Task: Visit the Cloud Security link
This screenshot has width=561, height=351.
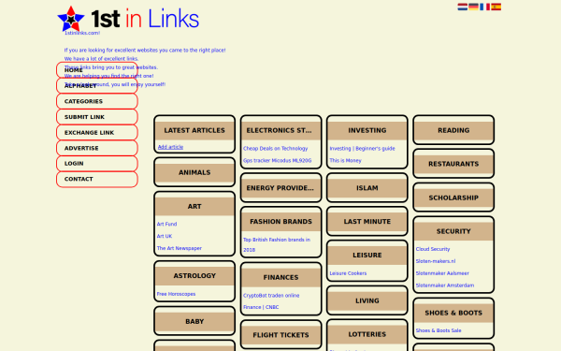Action: pyautogui.click(x=433, y=249)
